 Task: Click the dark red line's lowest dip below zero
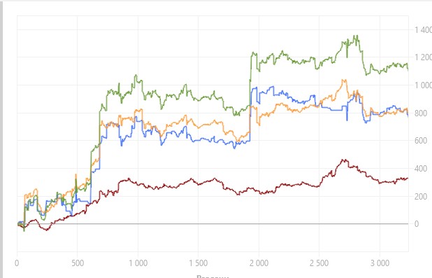pos(47,230)
